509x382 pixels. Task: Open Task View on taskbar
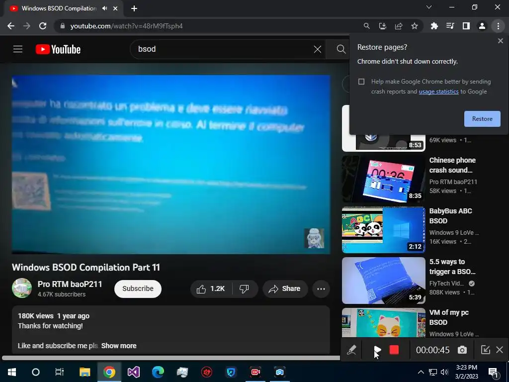[x=60, y=372]
